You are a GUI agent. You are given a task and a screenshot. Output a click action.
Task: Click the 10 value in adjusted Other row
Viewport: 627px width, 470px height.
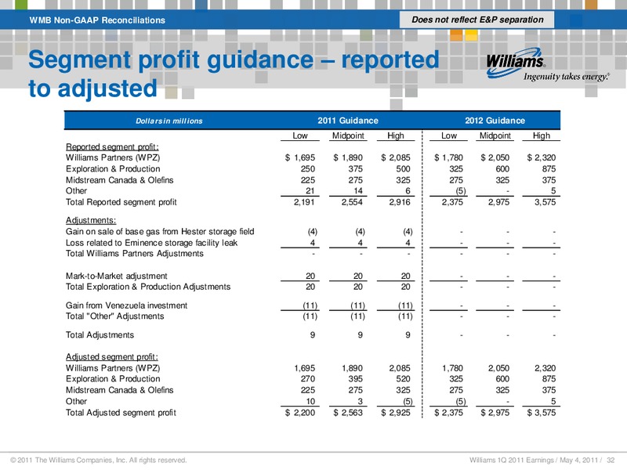pos(310,401)
